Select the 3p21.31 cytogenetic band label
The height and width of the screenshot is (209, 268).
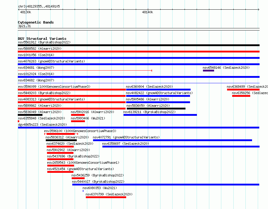(x=24, y=26)
